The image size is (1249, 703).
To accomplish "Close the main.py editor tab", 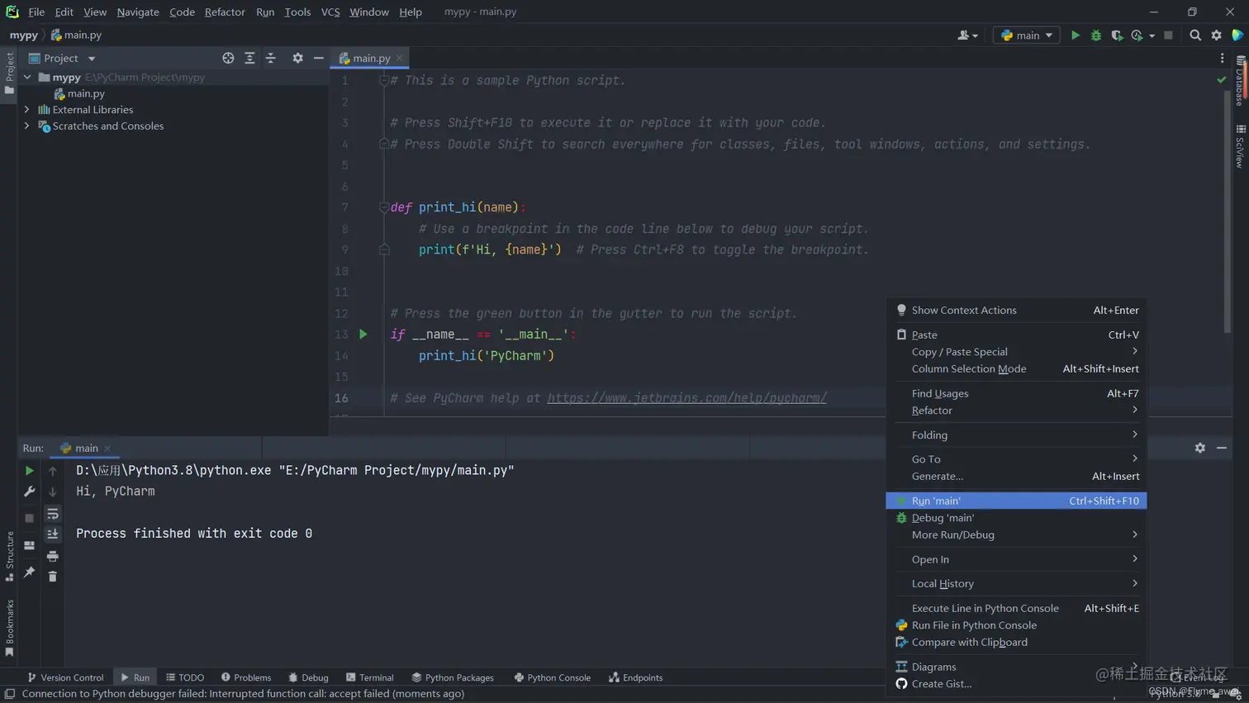I will tap(400, 58).
